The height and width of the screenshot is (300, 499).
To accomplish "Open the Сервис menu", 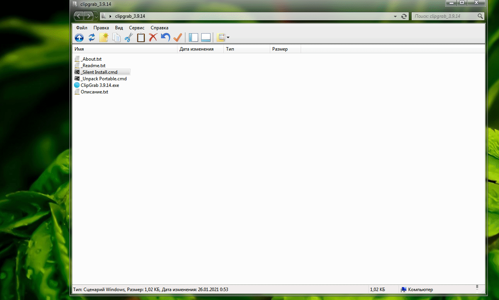I will point(137,28).
